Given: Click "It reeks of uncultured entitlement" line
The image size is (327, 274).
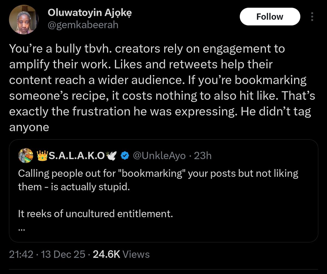Looking at the screenshot, I should click(95, 214).
